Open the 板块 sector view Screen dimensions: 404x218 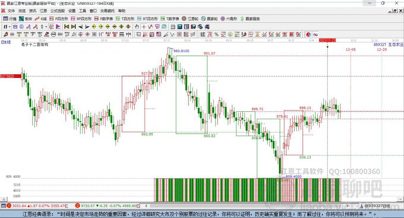pos(26,19)
